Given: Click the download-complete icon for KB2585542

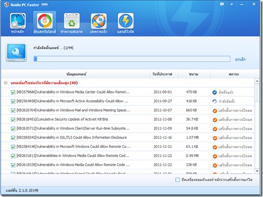Looking at the screenshot, I should pos(215,138).
